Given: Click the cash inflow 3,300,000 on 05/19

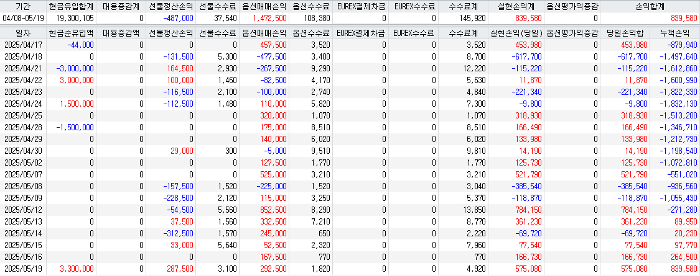Looking at the screenshot, I should (x=77, y=269).
